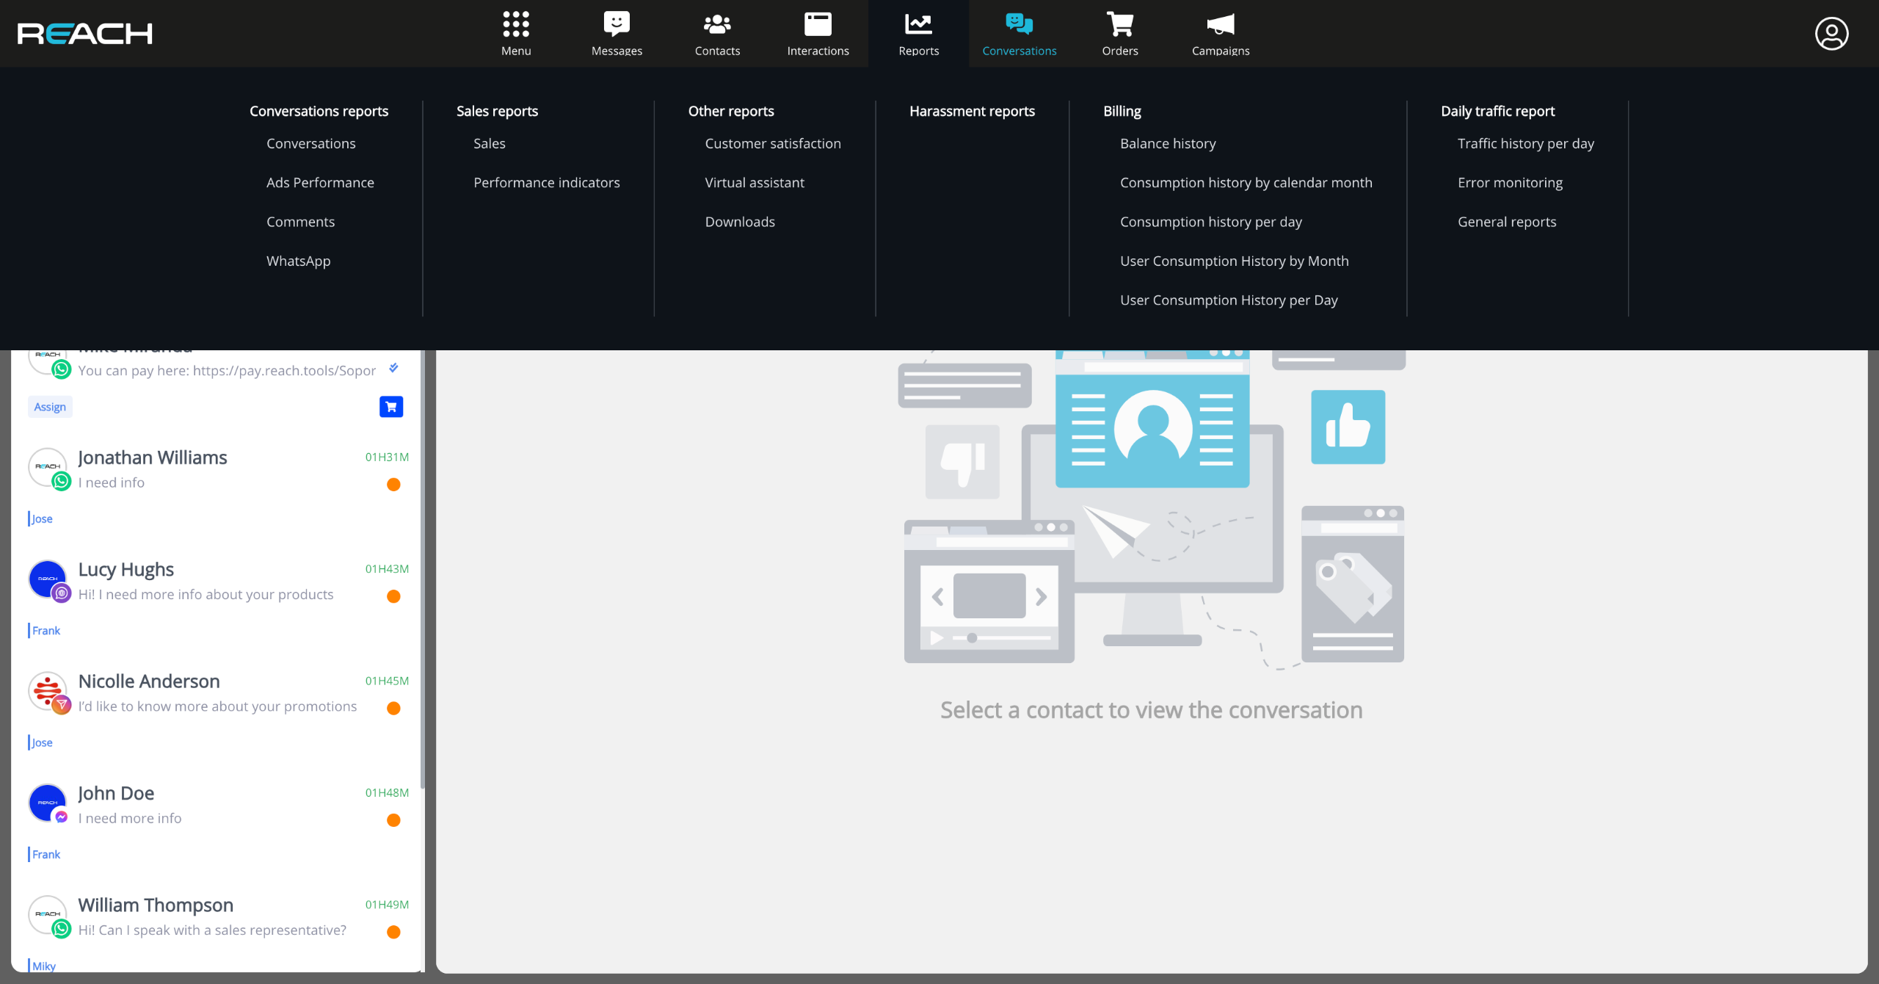Open Orders shopping cart icon

[1119, 24]
